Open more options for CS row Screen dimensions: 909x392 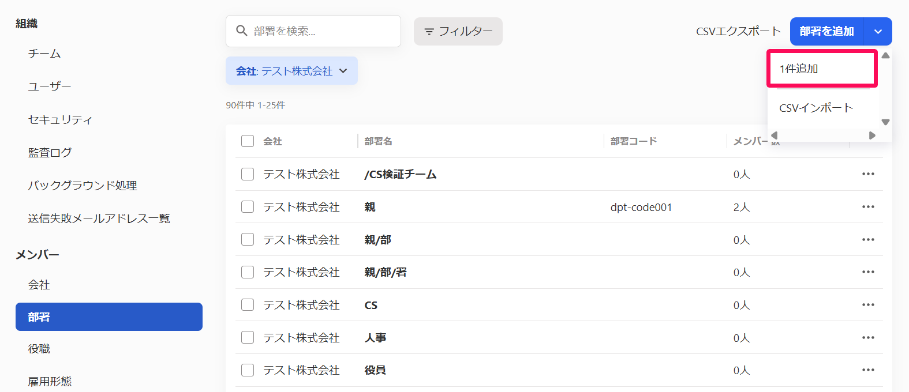coord(868,305)
